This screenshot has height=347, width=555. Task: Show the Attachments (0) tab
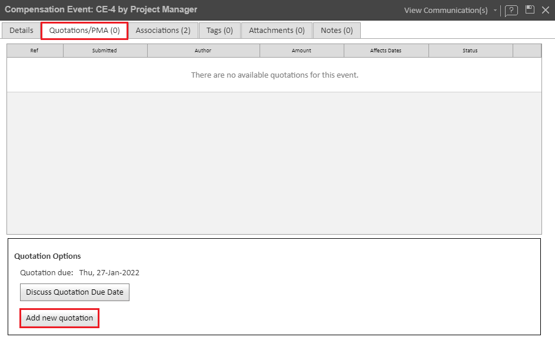pyautogui.click(x=277, y=31)
